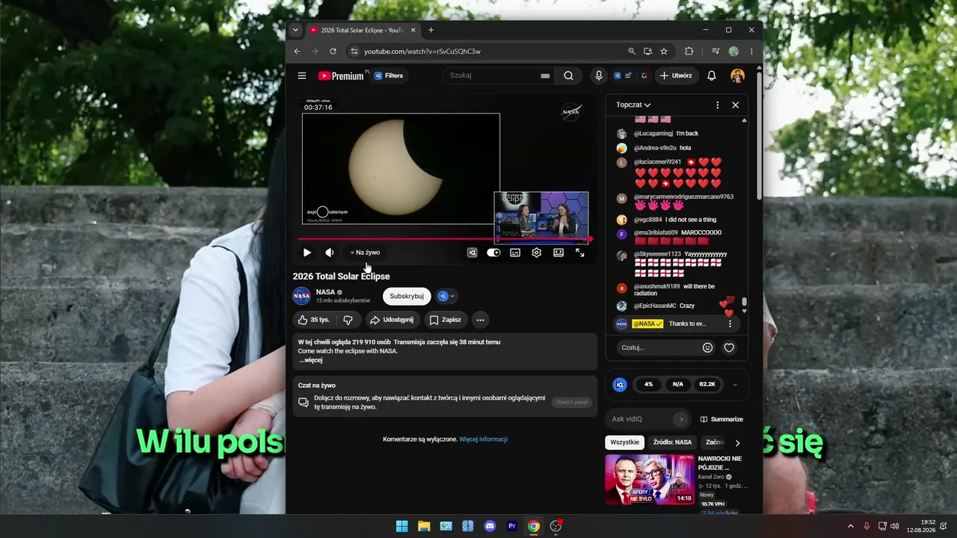Click the vidIQ icon in player controls
Screen dimensions: 957x538
472,253
